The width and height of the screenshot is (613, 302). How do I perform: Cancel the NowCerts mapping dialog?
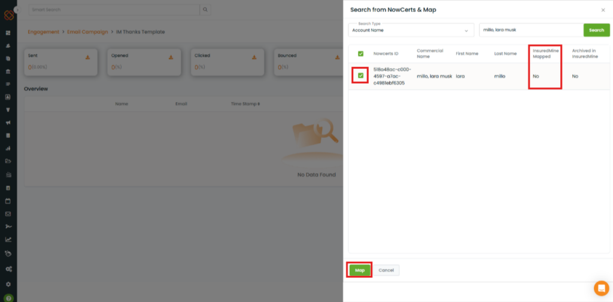[x=386, y=270]
